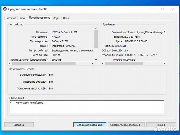Click left arrow of Драйверы horizontal scrollbar

(103, 63)
